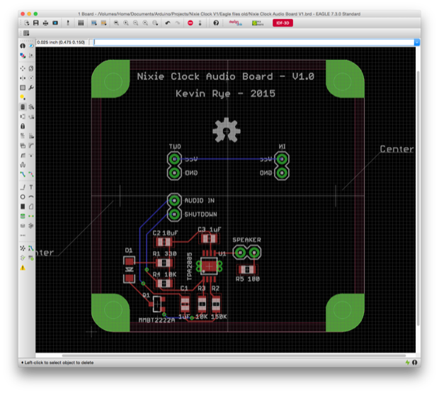Select the Group tool

point(23,88)
